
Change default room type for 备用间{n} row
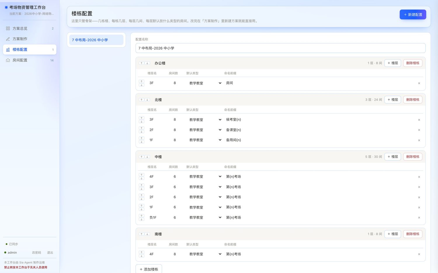click(205, 140)
